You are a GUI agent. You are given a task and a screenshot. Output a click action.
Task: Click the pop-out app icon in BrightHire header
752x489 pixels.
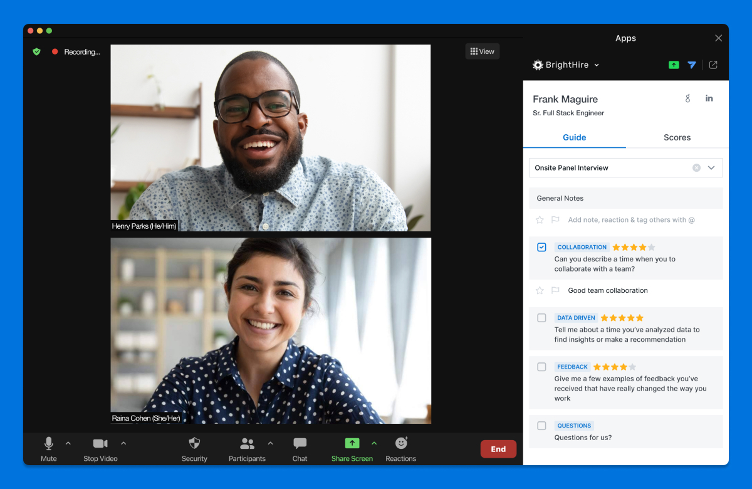[x=713, y=65]
